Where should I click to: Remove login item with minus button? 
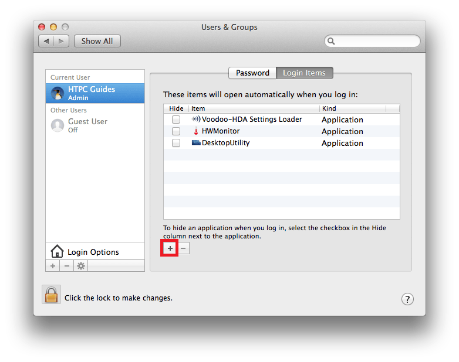[x=184, y=248]
